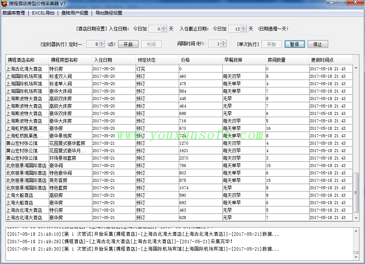Viewport: 365px width, 264px height.
Task: Select the 环绕景观房 room type cell
Action: coord(70,158)
